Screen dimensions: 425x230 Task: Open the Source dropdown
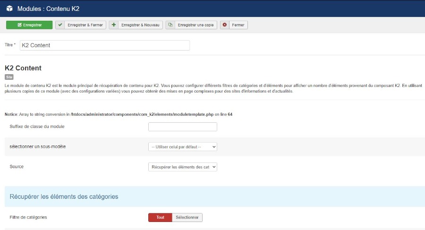click(182, 167)
